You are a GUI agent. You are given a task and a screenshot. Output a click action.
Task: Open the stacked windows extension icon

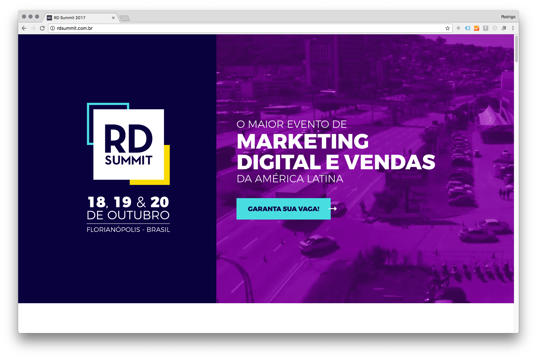(x=504, y=28)
